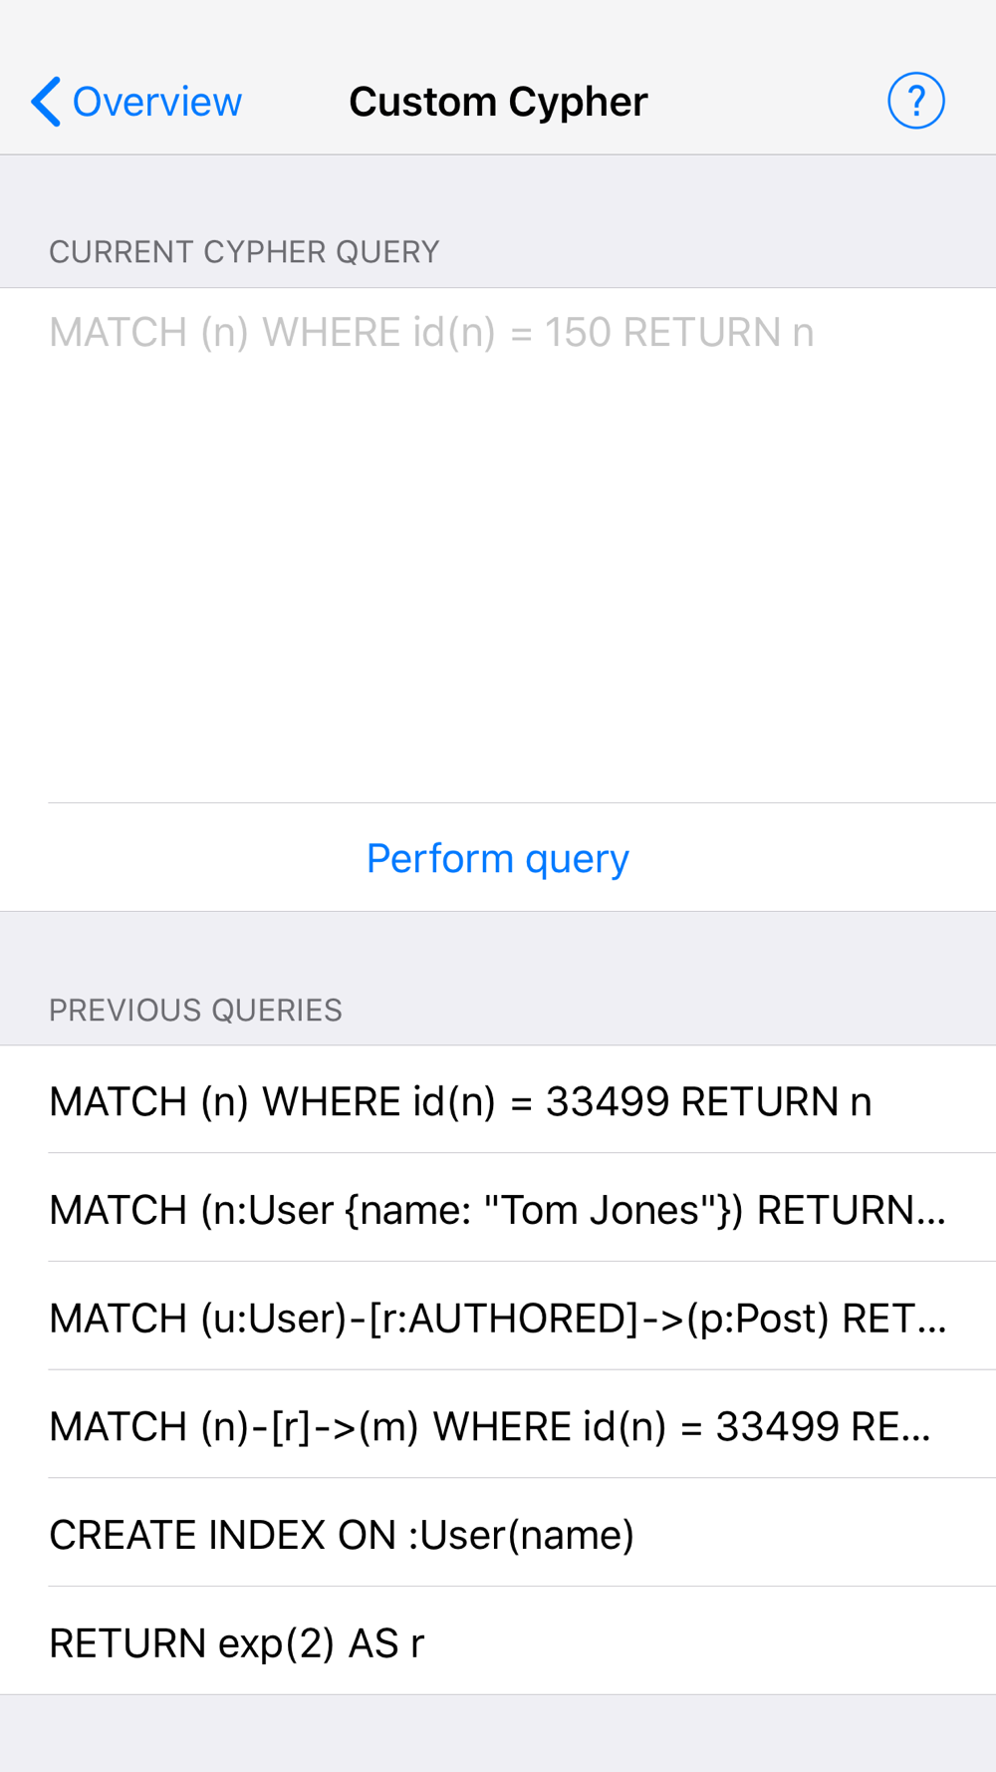Click the number 33499 in the first previous query

click(x=608, y=1101)
